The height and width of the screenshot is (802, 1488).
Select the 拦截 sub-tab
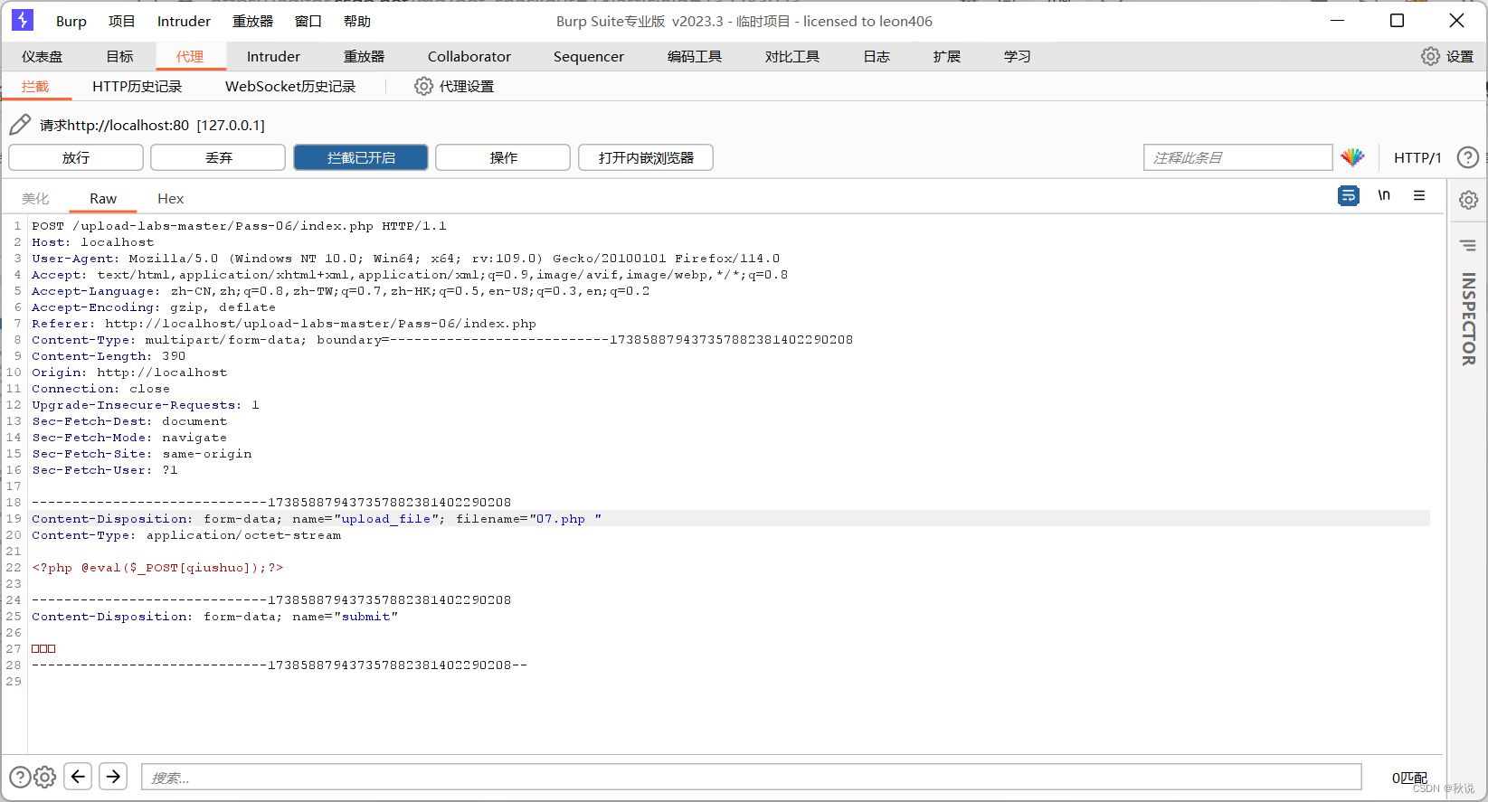35,86
